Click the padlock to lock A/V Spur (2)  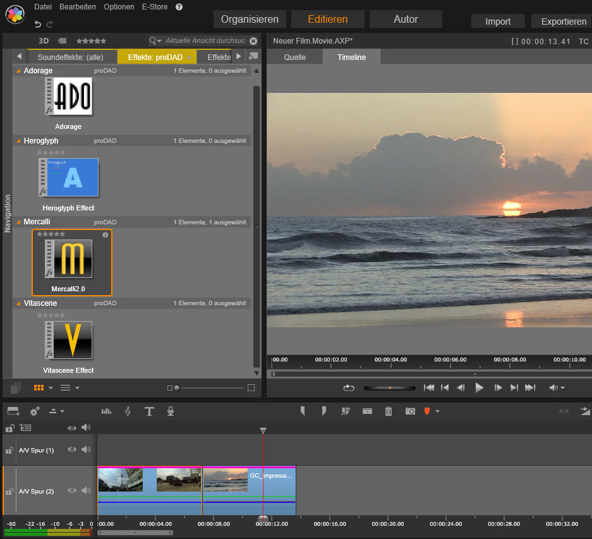coord(9,490)
